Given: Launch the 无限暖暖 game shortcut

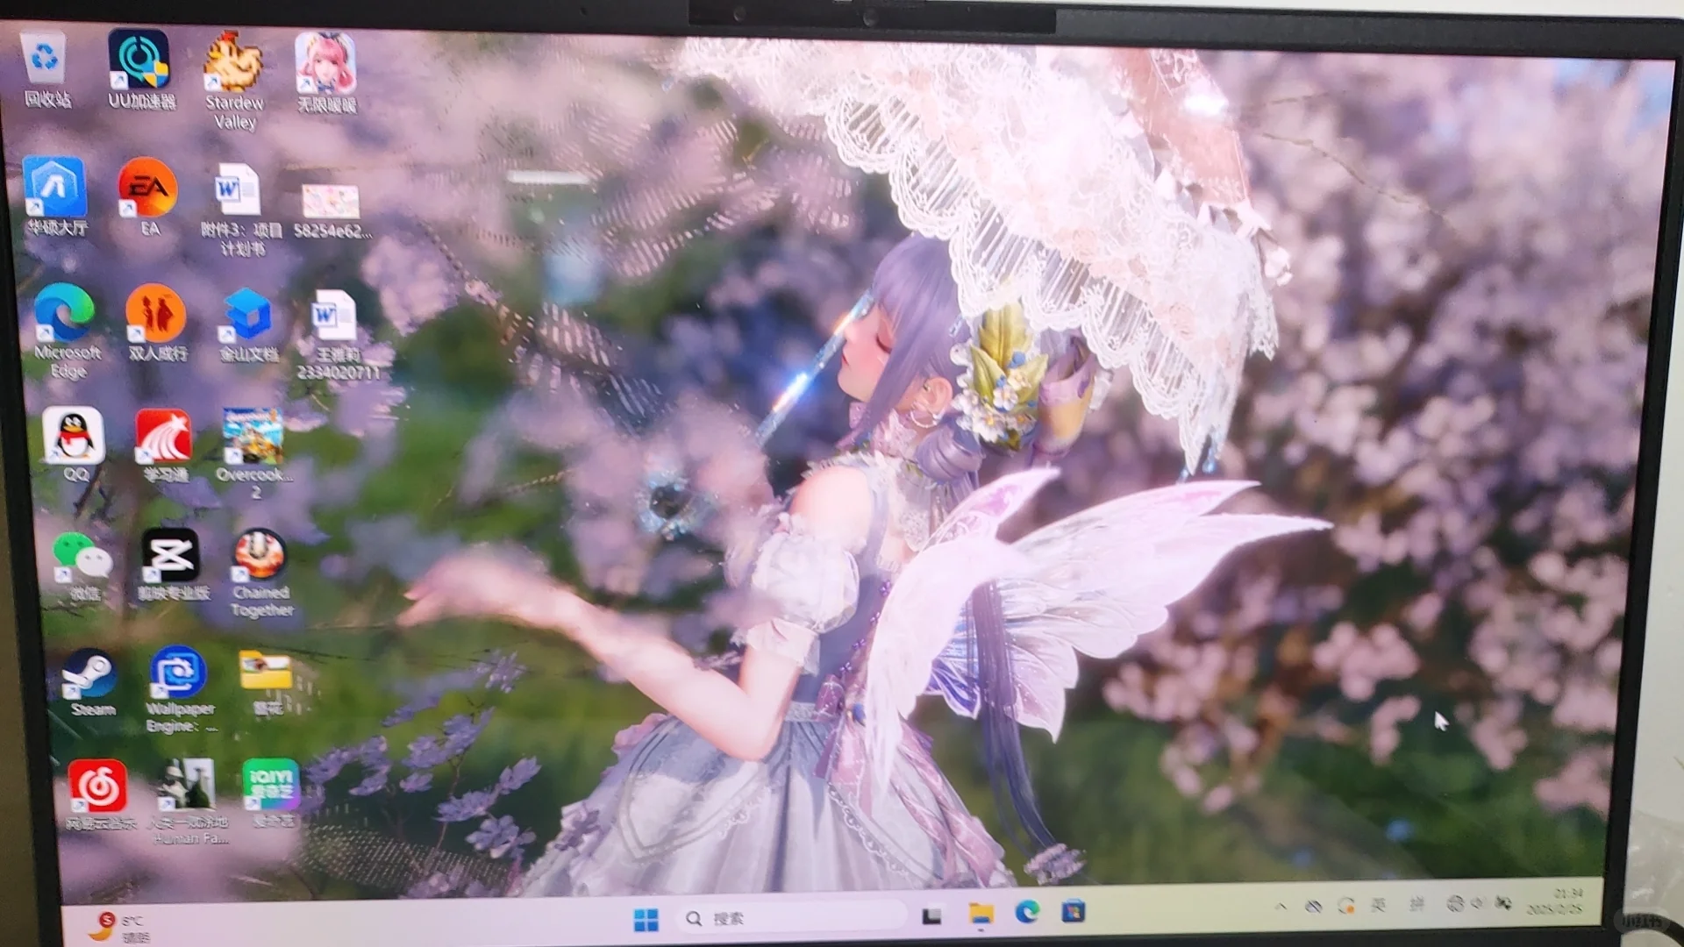Looking at the screenshot, I should click(x=326, y=74).
